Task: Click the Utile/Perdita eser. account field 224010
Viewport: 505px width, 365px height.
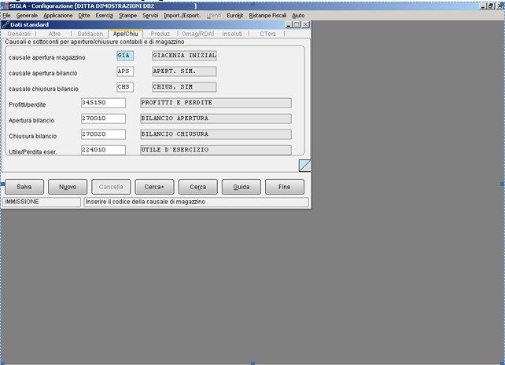Action: pyautogui.click(x=103, y=150)
